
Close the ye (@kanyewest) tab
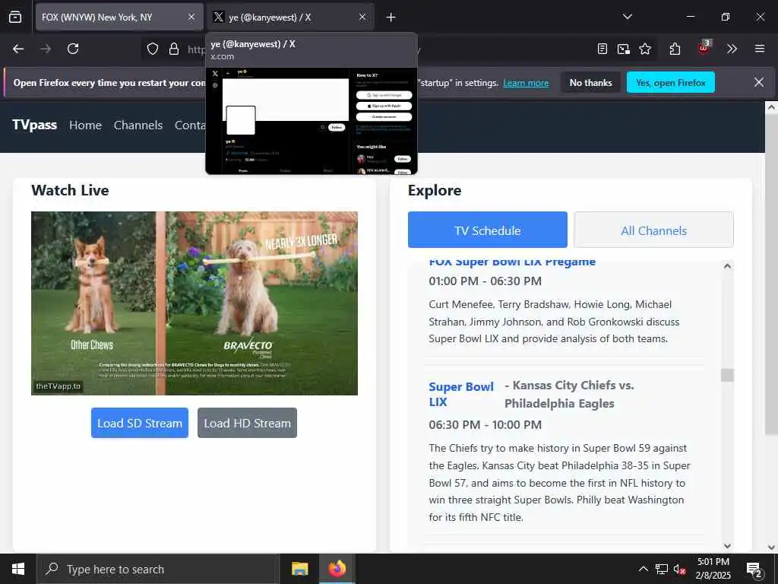(362, 17)
